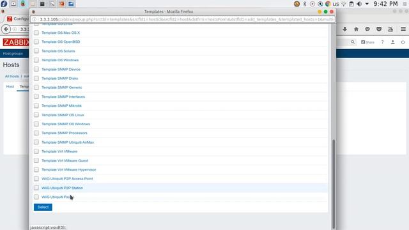Expand the system tray dropdown arrow
The width and height of the screenshot is (409, 230).
[x=367, y=4]
